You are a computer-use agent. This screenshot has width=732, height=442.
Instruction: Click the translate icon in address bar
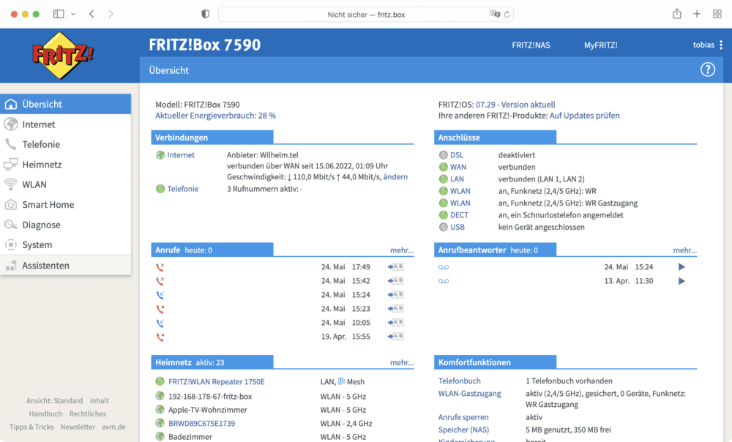coord(494,14)
